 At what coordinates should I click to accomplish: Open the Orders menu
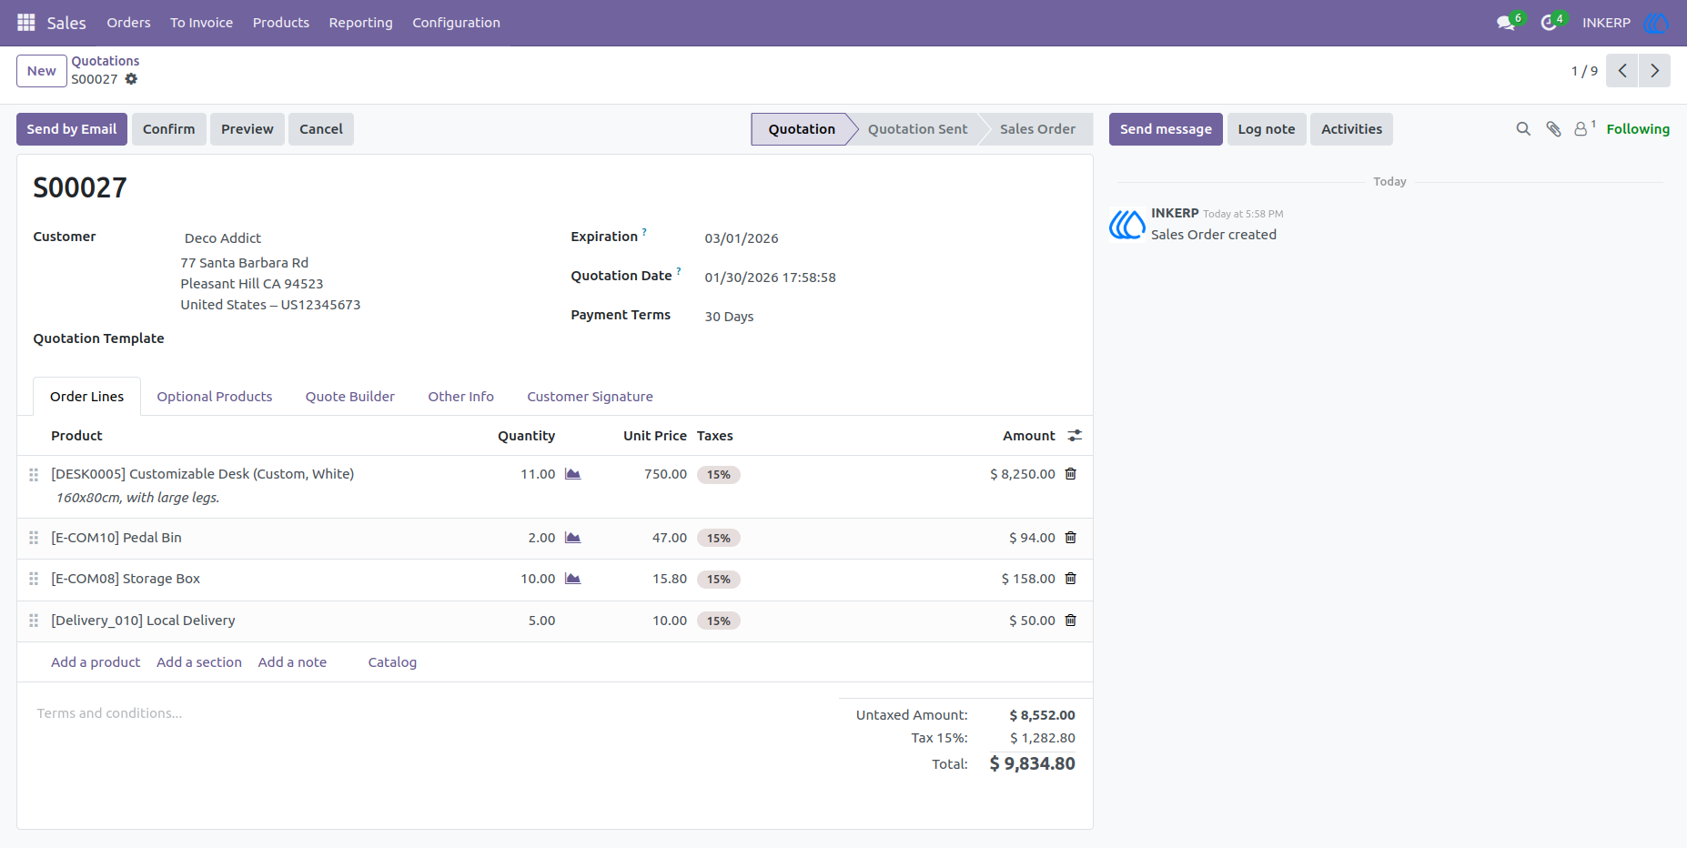128,23
